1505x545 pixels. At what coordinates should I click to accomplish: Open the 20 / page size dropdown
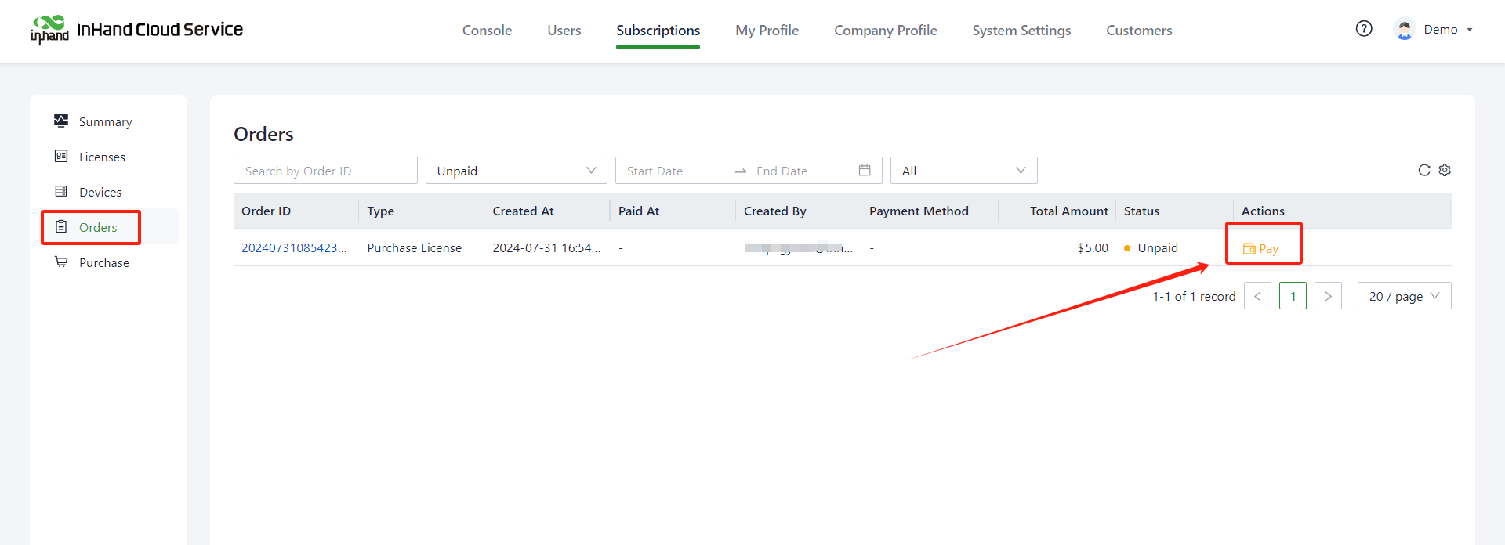coord(1403,296)
